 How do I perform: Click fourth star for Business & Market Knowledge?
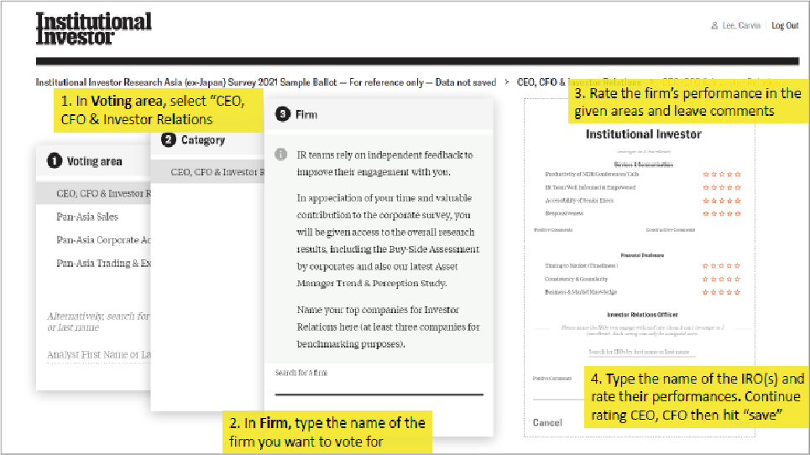click(x=730, y=292)
